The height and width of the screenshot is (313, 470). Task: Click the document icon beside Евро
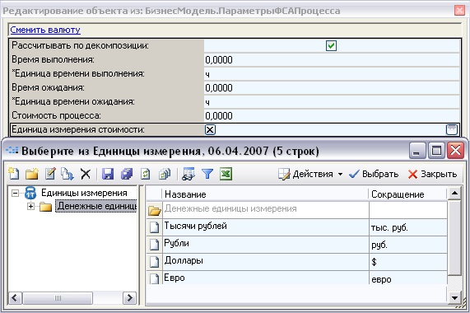154,278
